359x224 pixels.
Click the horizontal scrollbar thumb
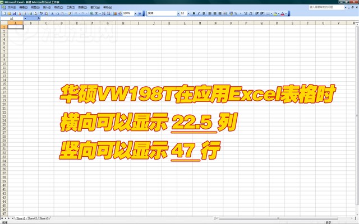point(278,218)
